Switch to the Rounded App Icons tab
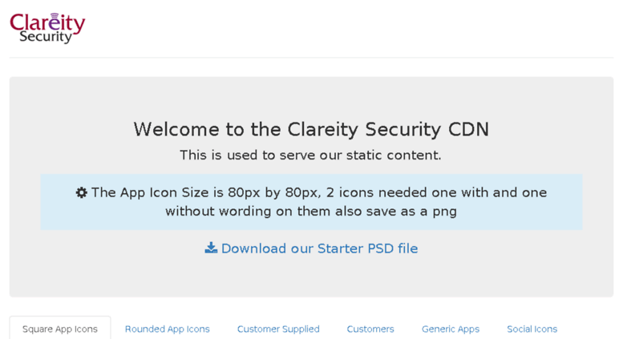The height and width of the screenshot is (339, 623). pos(168,329)
